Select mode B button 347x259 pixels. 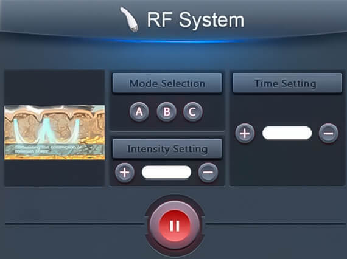pyautogui.click(x=166, y=112)
